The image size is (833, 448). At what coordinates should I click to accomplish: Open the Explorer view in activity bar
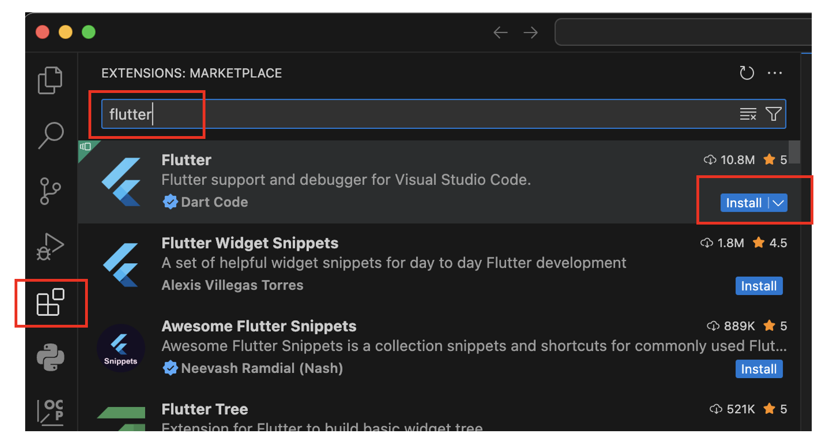[50, 80]
